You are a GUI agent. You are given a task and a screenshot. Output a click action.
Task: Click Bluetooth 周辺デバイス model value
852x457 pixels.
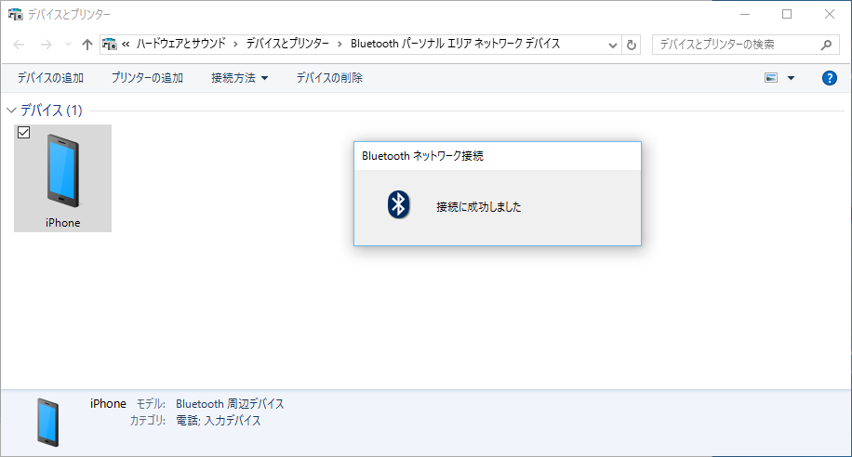tap(230, 404)
